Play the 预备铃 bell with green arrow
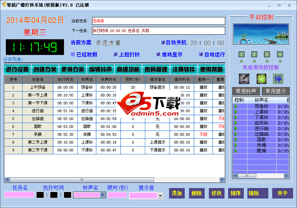This screenshot has width=297, height=208. tap(236, 106)
